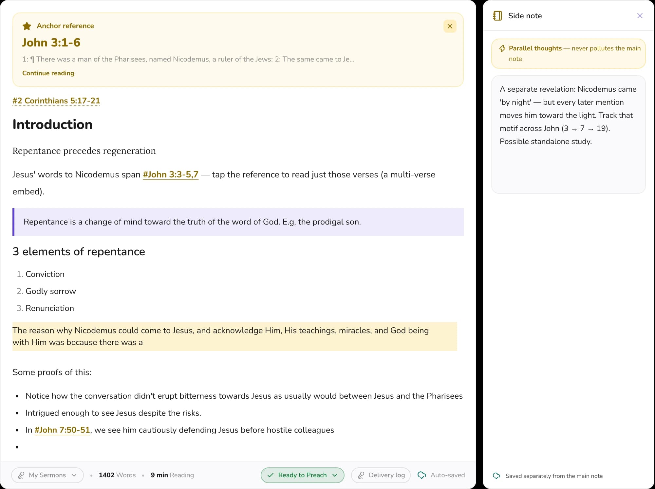
Task: Click the highlighted Nicodemus paragraph
Action: [234, 336]
